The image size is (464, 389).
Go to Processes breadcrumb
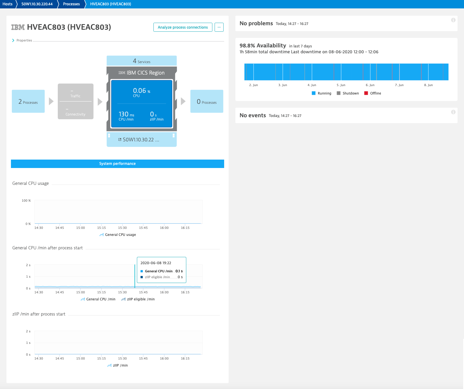[x=71, y=4]
